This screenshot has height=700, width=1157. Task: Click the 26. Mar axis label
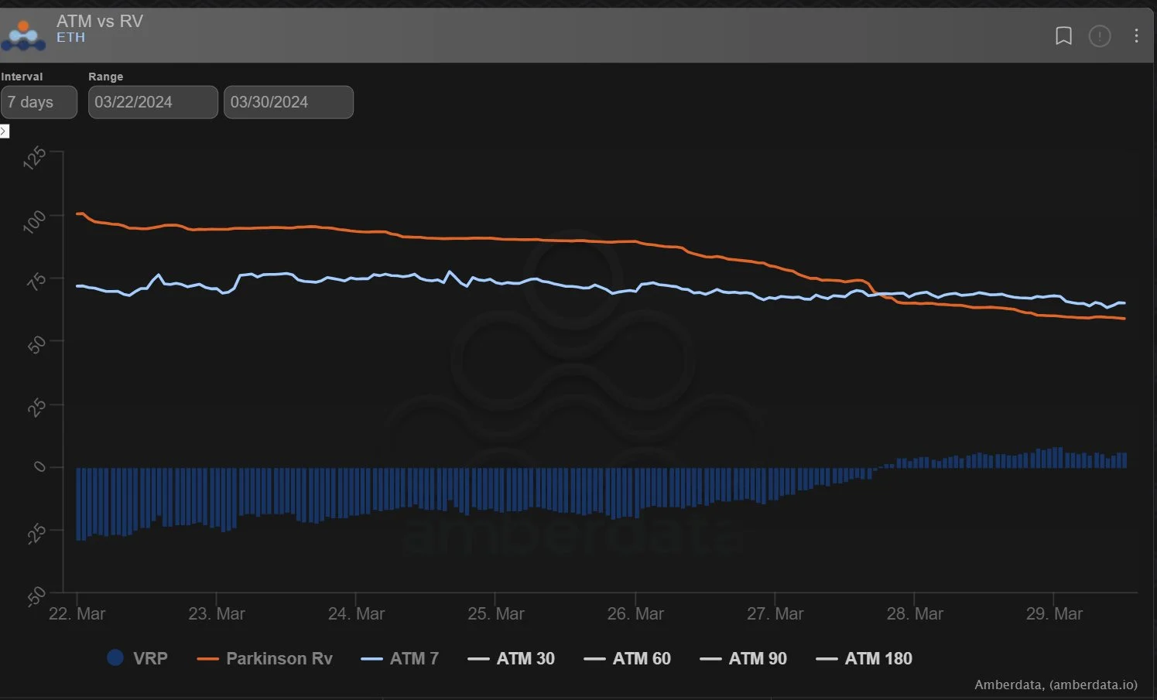[x=635, y=613]
